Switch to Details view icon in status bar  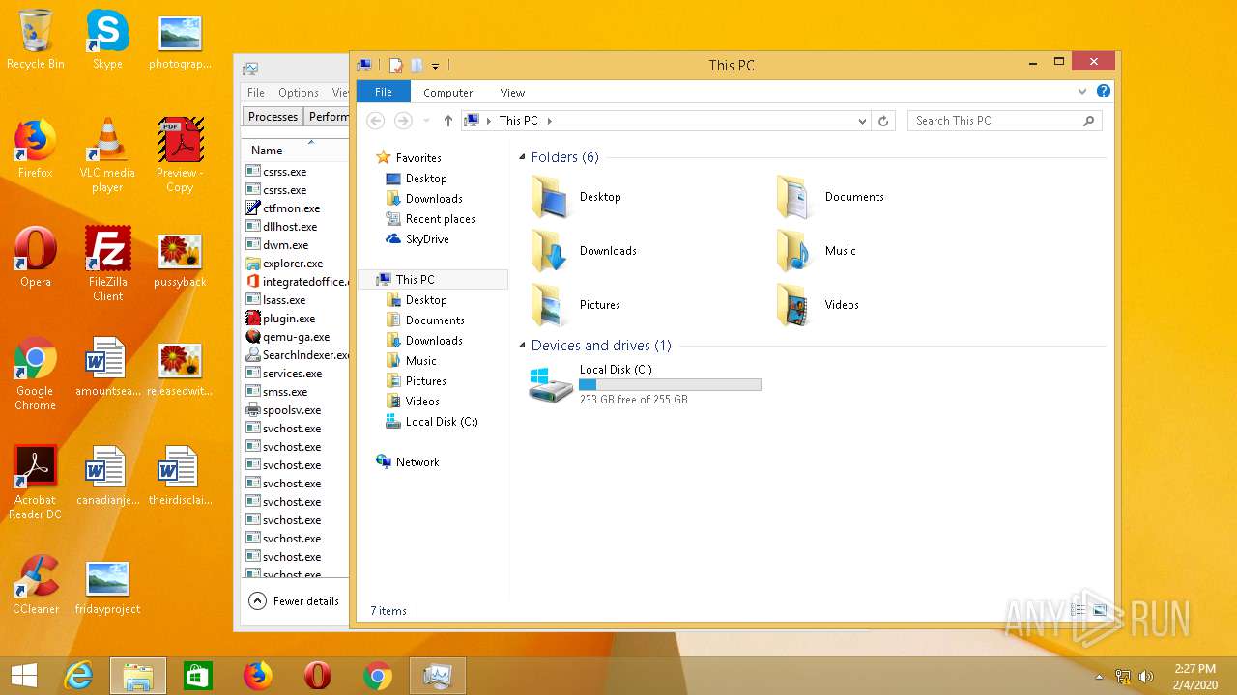pos(1079,610)
